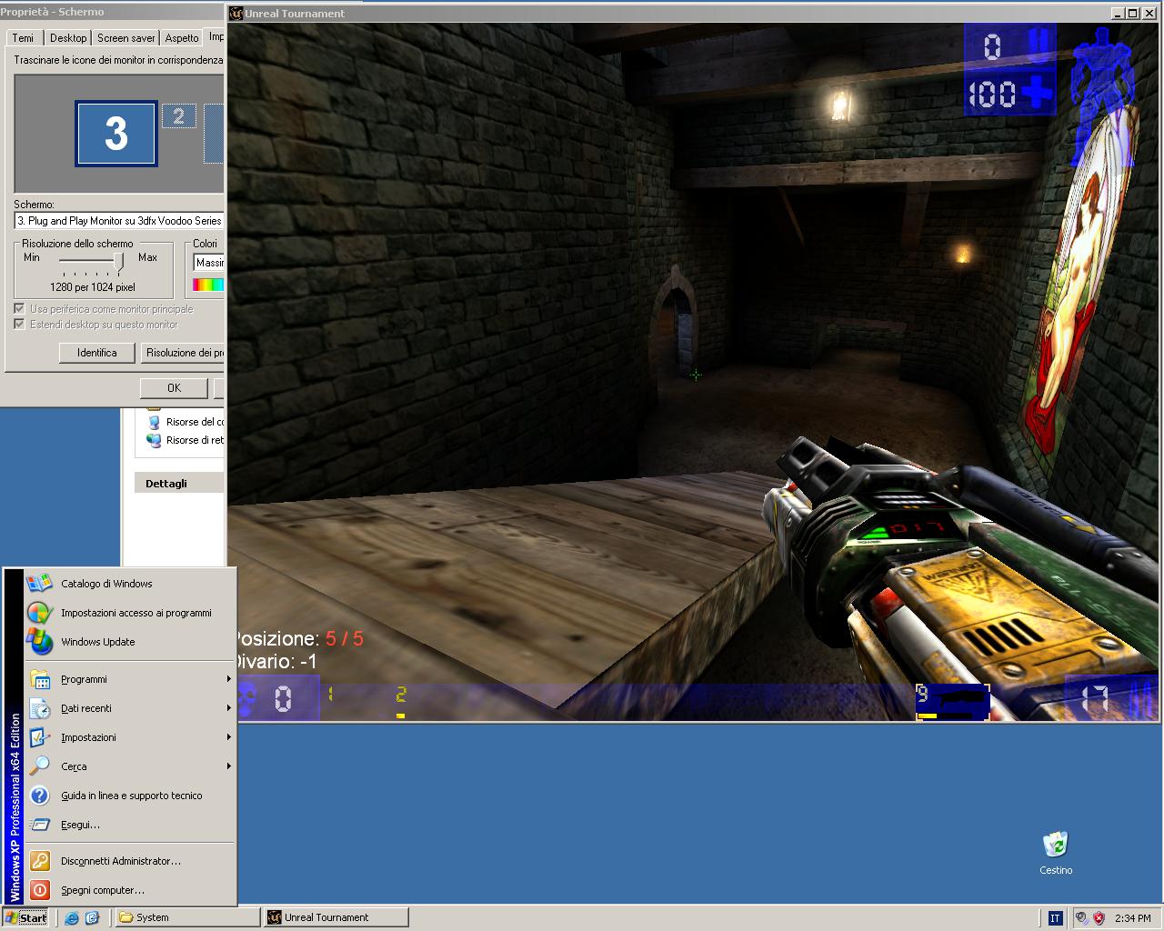Click the Windows Update icon

pyautogui.click(x=39, y=642)
